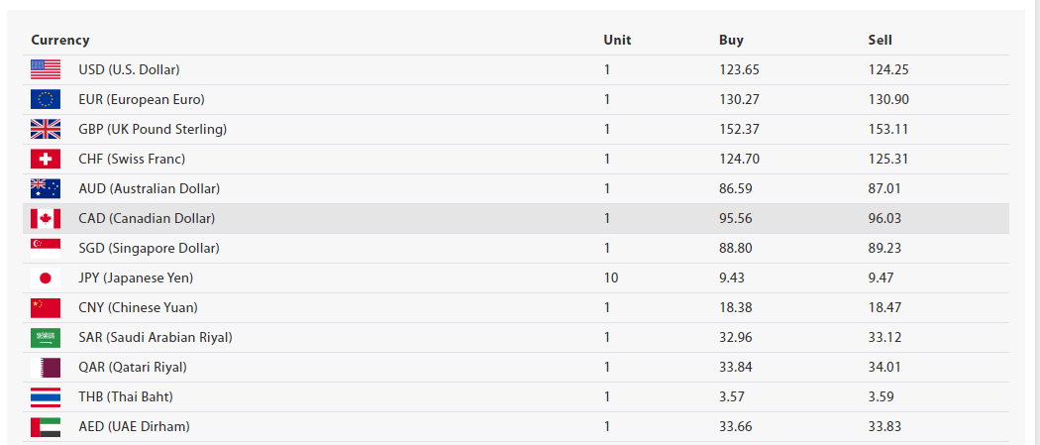Select the GBP (UK Pound Sterling) label

pos(153,129)
